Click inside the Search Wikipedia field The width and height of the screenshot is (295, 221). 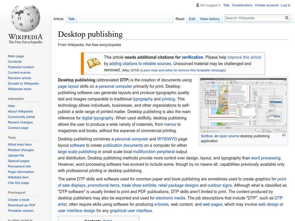point(254,18)
